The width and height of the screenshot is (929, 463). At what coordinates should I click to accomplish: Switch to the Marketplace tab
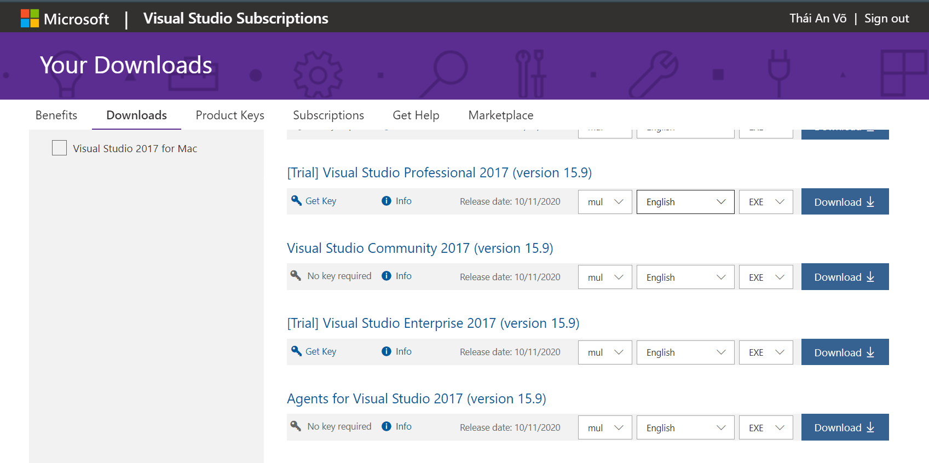point(501,115)
